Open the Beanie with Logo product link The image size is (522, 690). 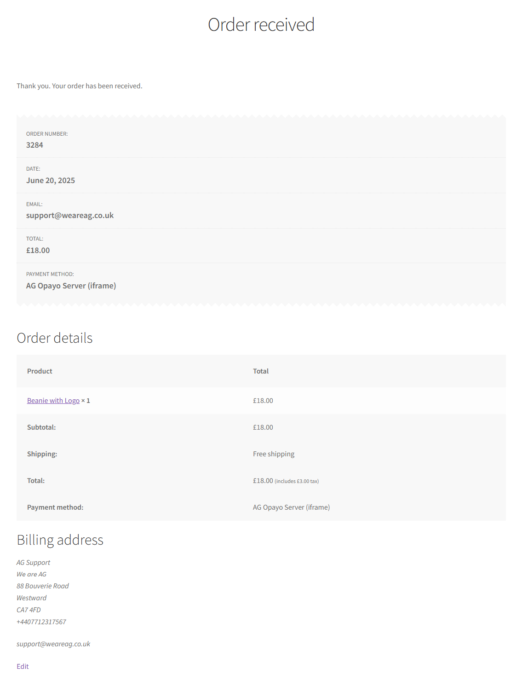click(x=53, y=401)
